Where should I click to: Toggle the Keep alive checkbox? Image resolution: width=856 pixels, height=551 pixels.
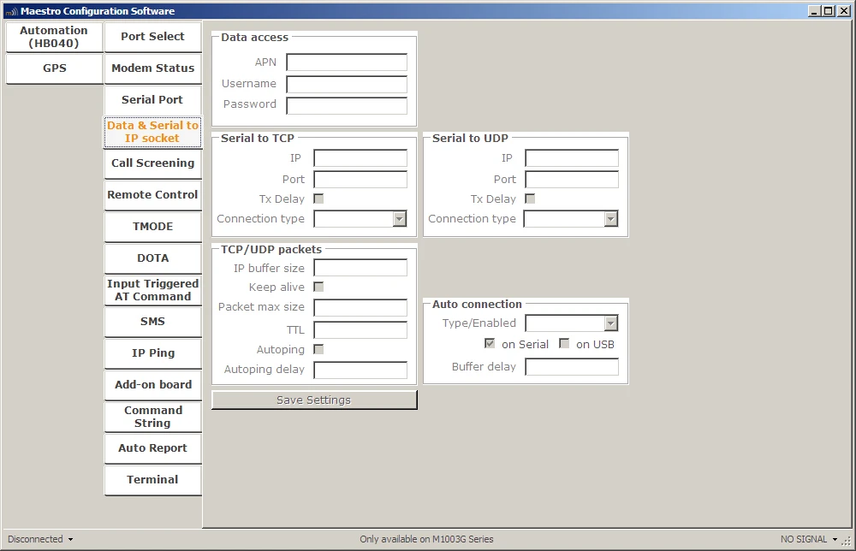point(318,287)
